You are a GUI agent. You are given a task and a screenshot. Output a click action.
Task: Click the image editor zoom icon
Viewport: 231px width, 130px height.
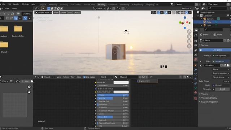pos(29,87)
